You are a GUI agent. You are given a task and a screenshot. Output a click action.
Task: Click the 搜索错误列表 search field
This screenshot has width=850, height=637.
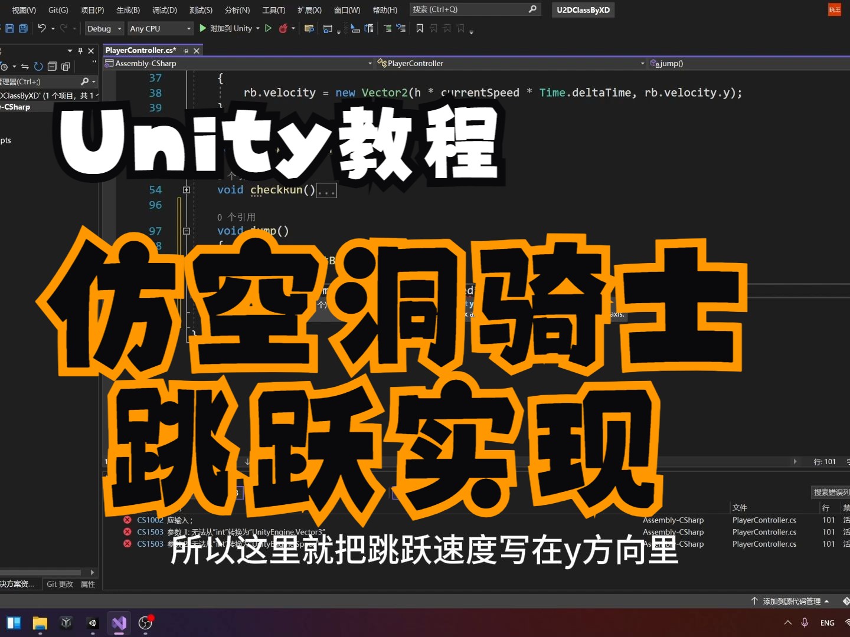pyautogui.click(x=831, y=492)
